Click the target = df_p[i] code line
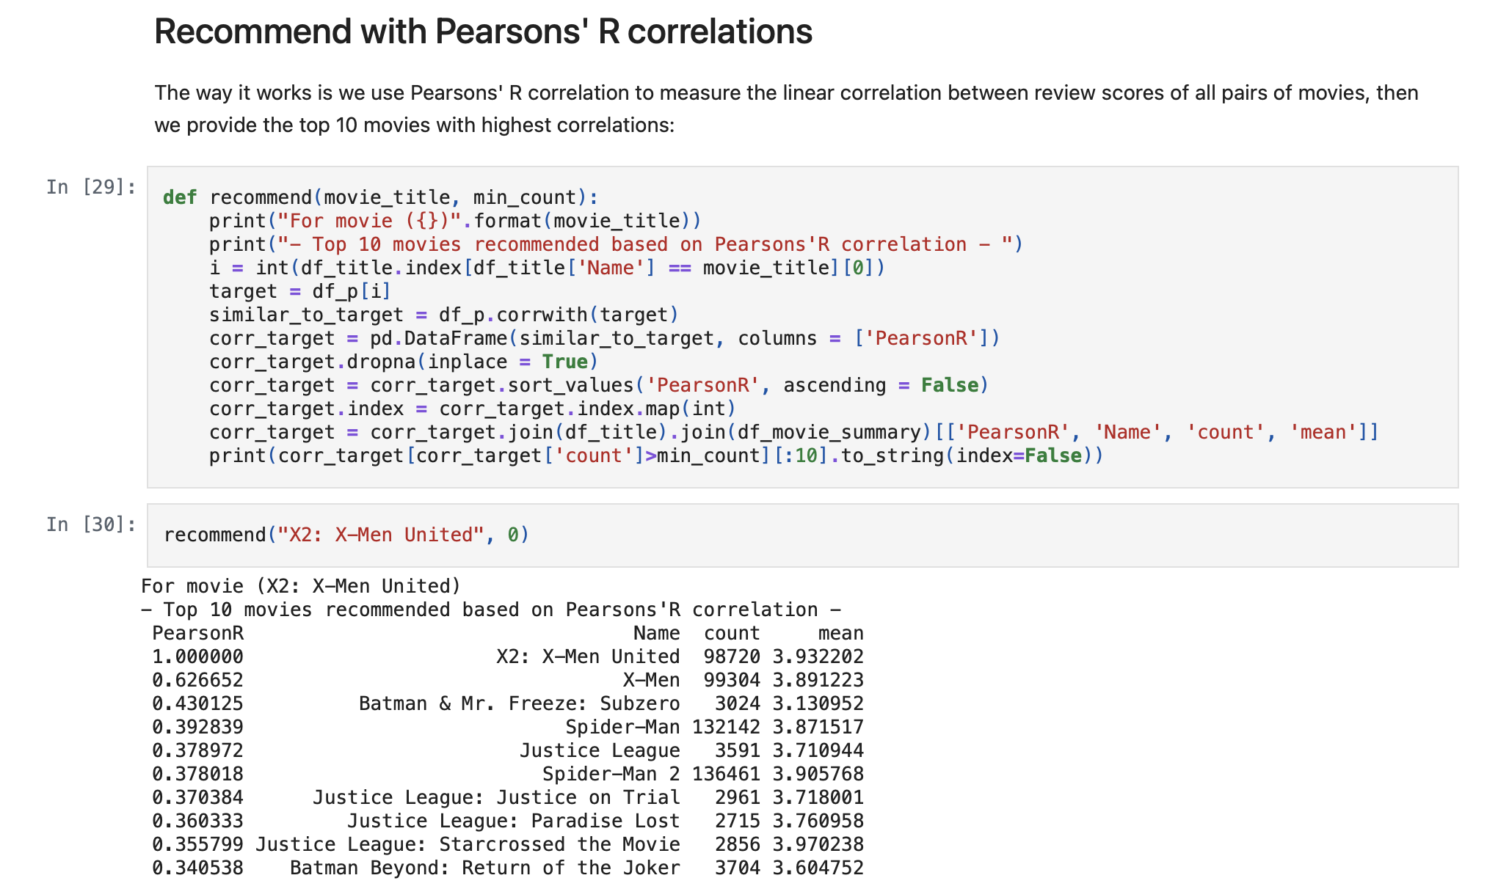Screen dimensions: 1487x889 [299, 291]
